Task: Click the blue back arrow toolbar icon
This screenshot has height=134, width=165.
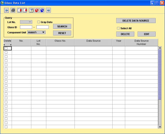Action: click(6, 10)
